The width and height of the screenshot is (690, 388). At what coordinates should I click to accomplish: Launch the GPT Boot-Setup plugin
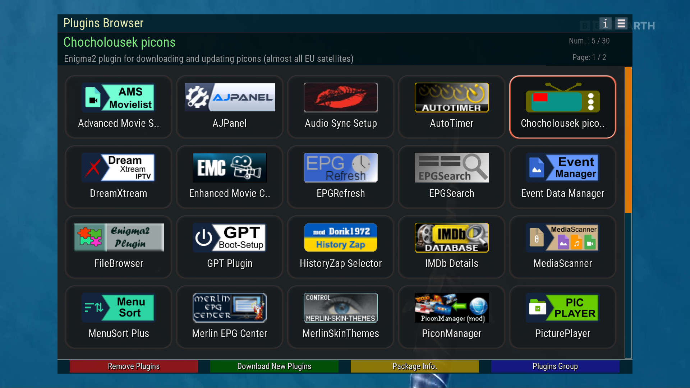[x=230, y=237]
